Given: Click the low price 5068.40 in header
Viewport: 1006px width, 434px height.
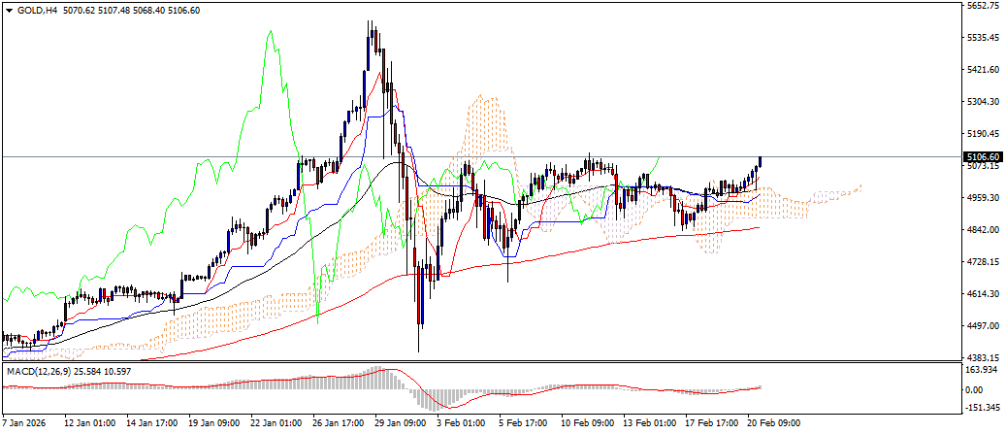Looking at the screenshot, I should click(146, 11).
